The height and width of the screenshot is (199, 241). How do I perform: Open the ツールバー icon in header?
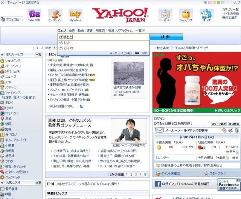(x=165, y=15)
